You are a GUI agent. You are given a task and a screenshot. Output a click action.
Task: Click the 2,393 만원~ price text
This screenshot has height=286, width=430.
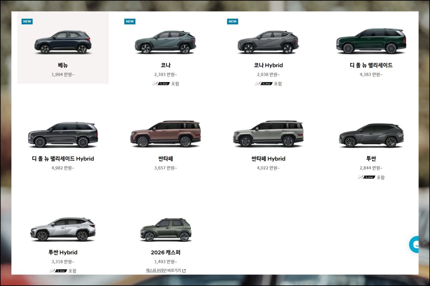pos(166,75)
